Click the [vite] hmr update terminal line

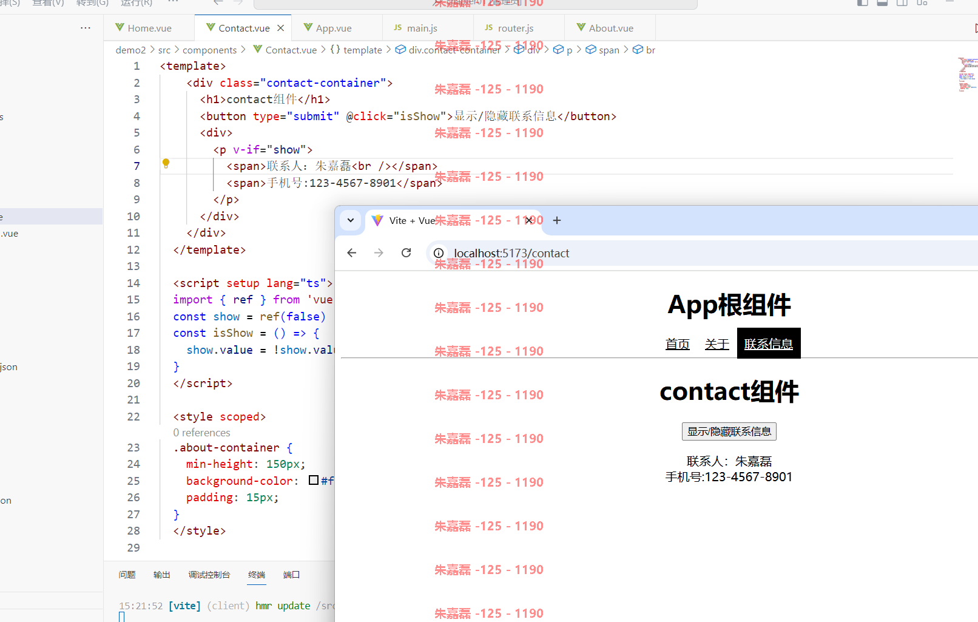(x=226, y=606)
